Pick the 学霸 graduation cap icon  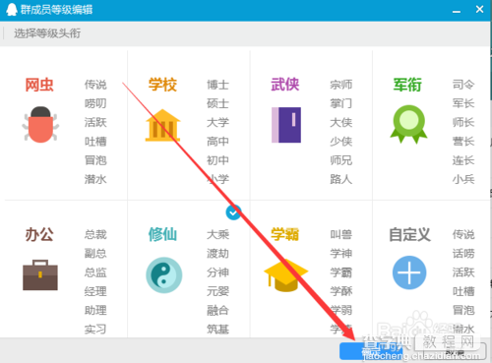click(285, 274)
